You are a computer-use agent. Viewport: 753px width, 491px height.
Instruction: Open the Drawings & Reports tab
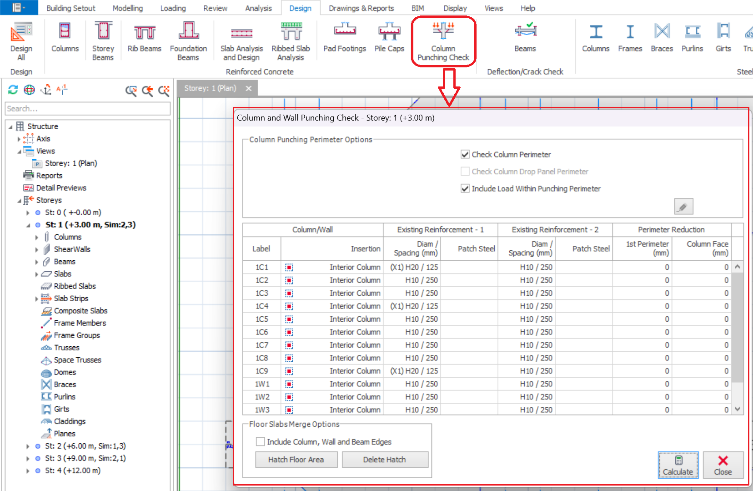[x=361, y=8]
